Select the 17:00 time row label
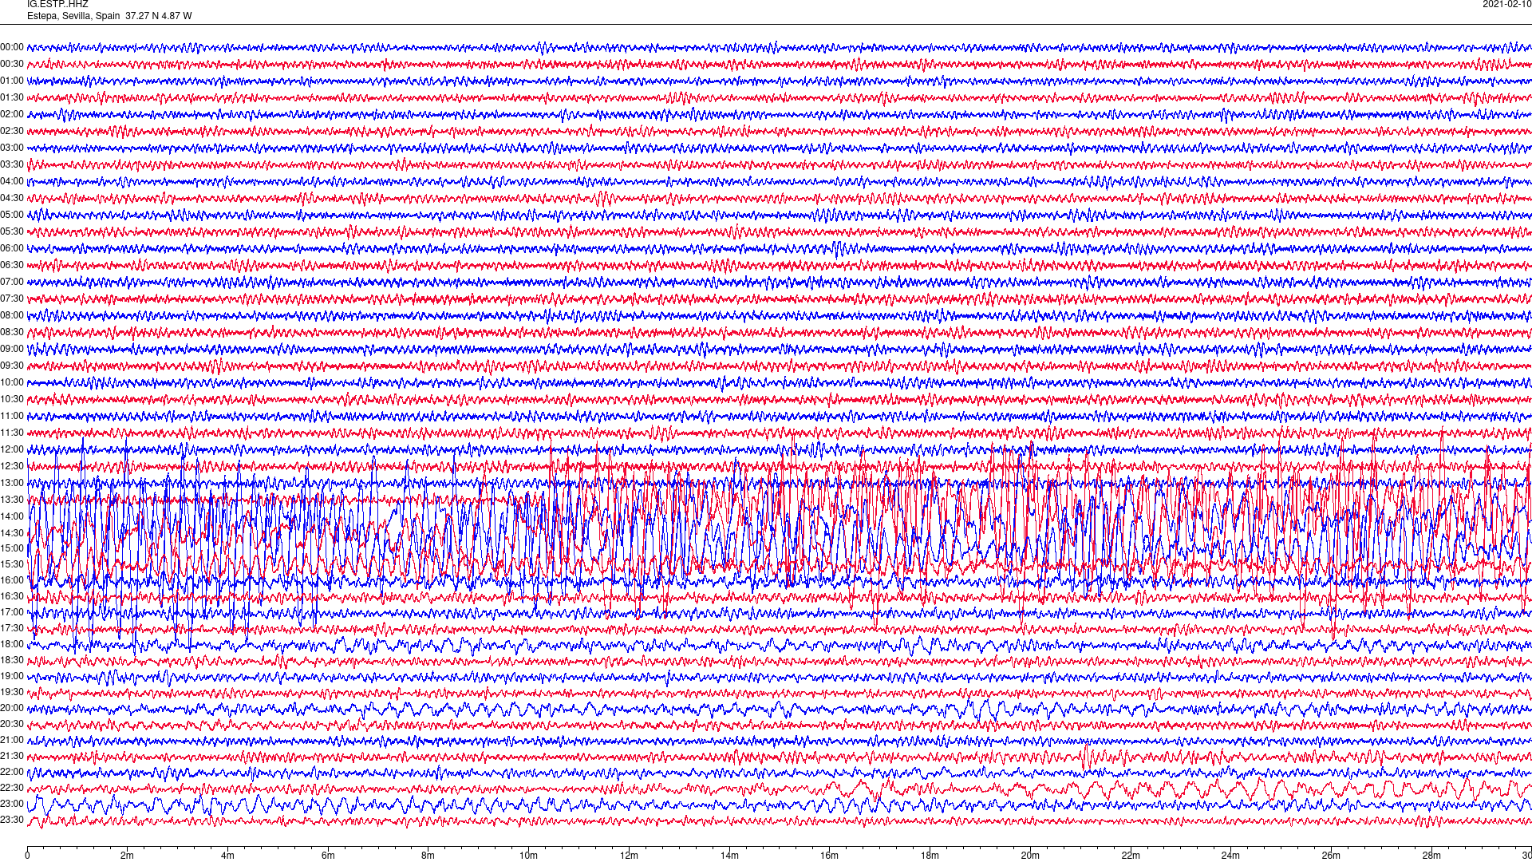The width and height of the screenshot is (1532, 862). pos(12,612)
